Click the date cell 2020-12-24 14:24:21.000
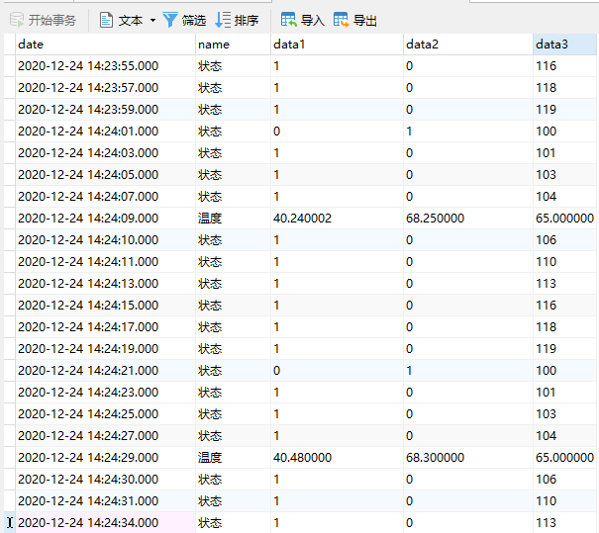The height and width of the screenshot is (533, 599). point(88,371)
